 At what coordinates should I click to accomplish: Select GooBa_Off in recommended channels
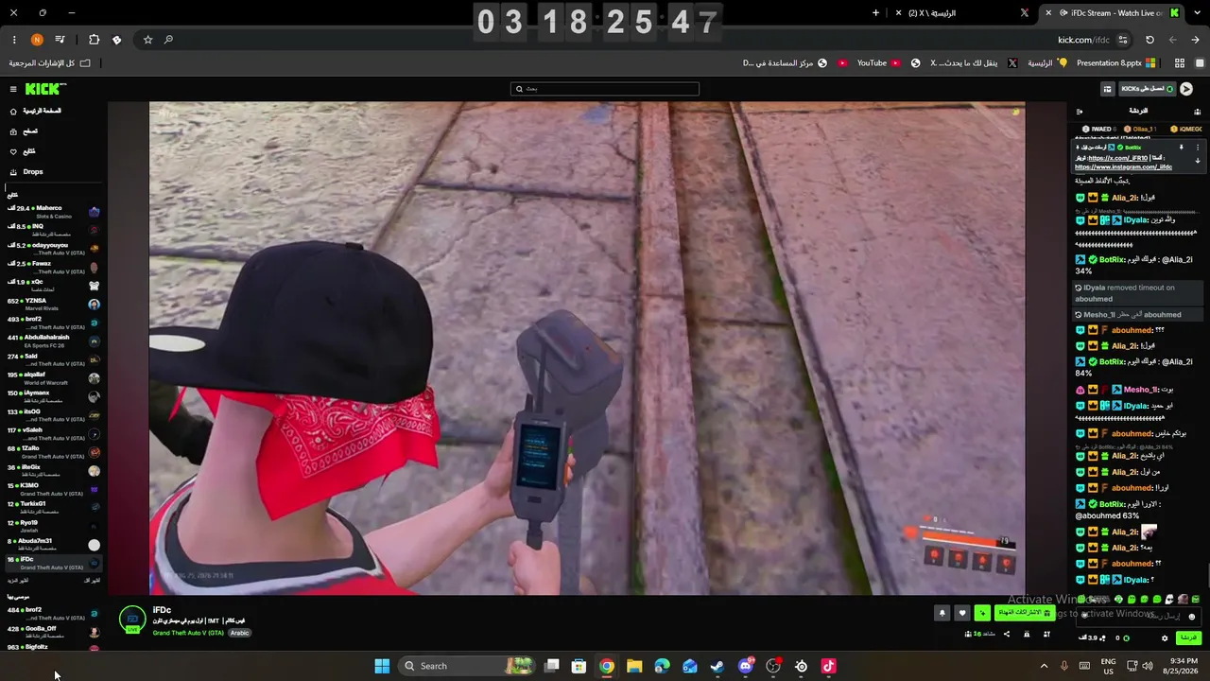pos(54,632)
